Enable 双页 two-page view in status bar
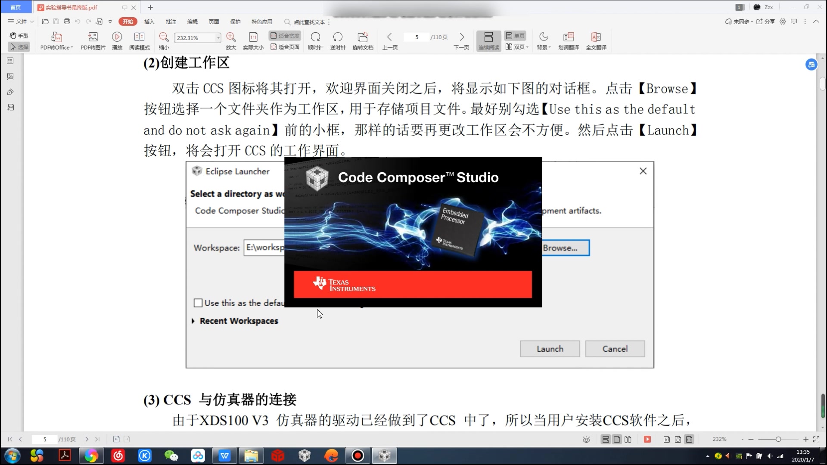Viewport: 827px width, 465px height. click(x=628, y=439)
